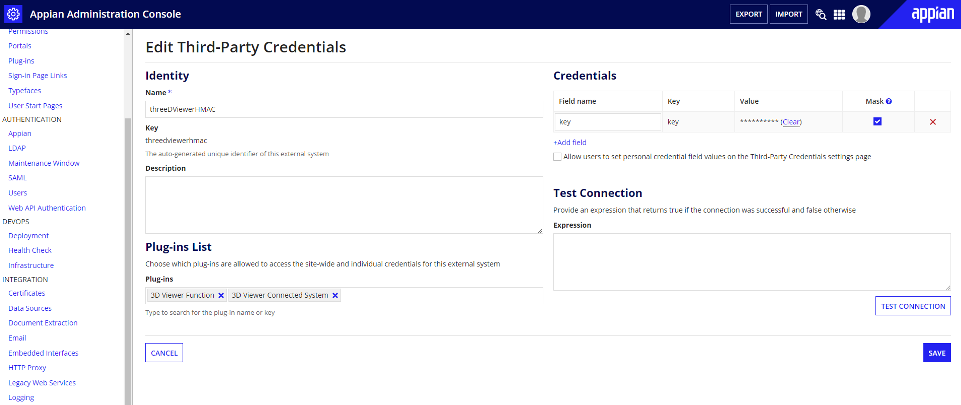
Task: Click the IMPORT button
Action: [x=789, y=14]
